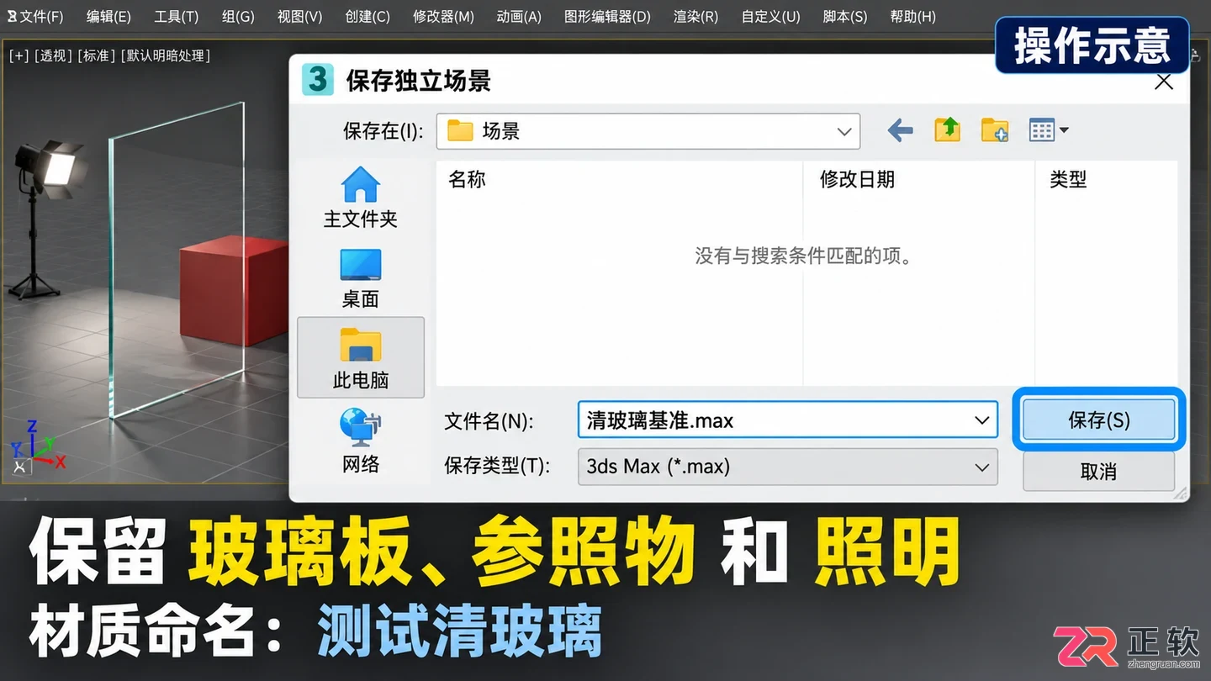
Task: Open the 工具(T) menu
Action: tap(177, 16)
